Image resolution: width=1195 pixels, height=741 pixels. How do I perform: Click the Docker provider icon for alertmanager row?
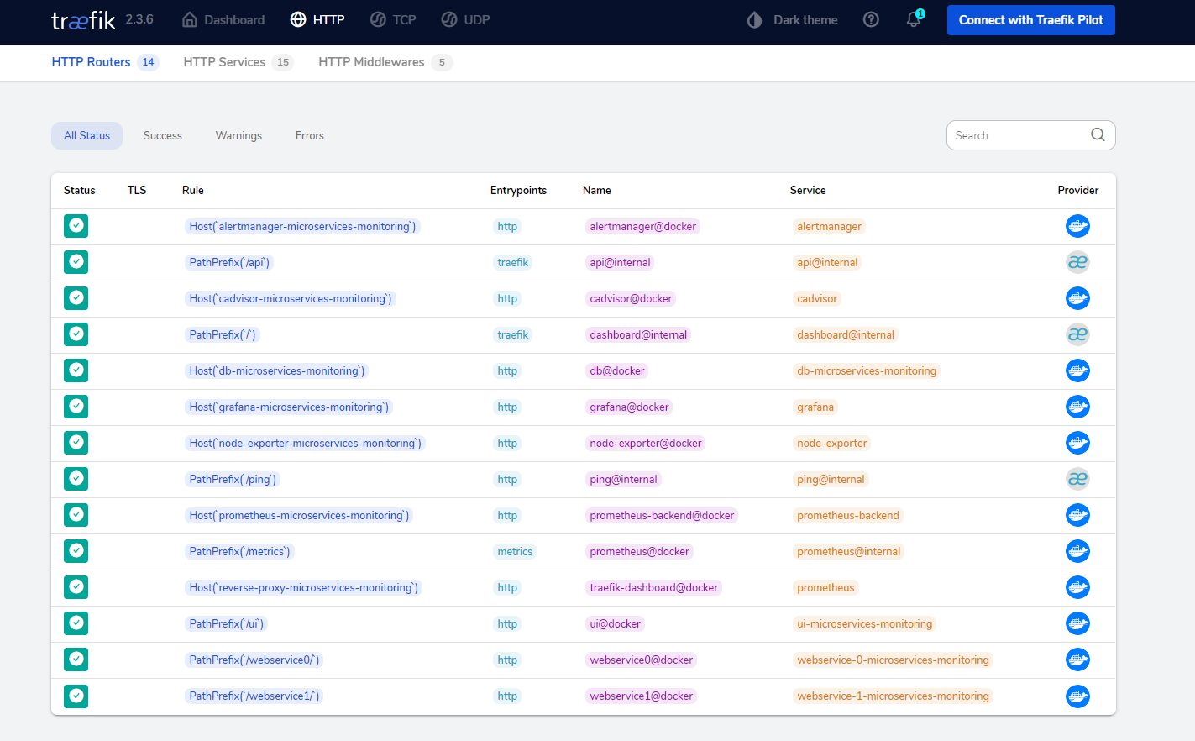[x=1077, y=226]
